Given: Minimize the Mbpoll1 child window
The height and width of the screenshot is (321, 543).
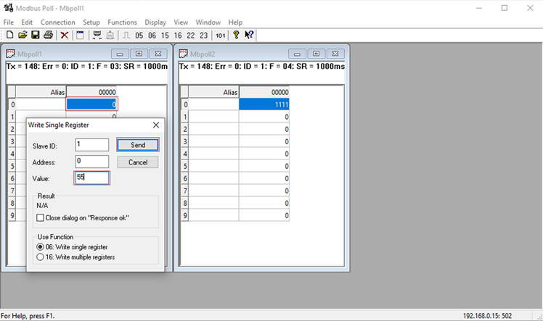Looking at the screenshot, I should tap(120, 54).
